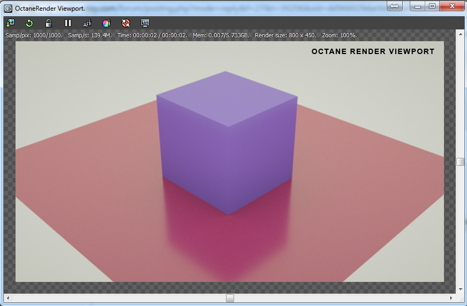This screenshot has height=306, width=467.
Task: Click the scroll down arrow
Action: [460, 289]
